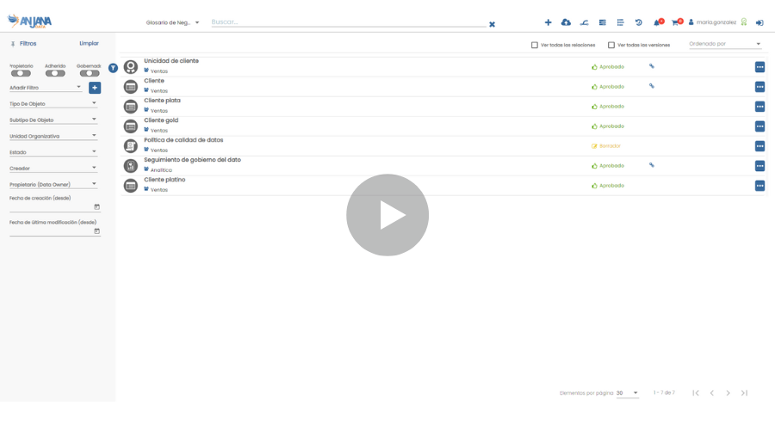The width and height of the screenshot is (775, 430).
Task: Open the Ordenado por dropdown
Action: [725, 44]
